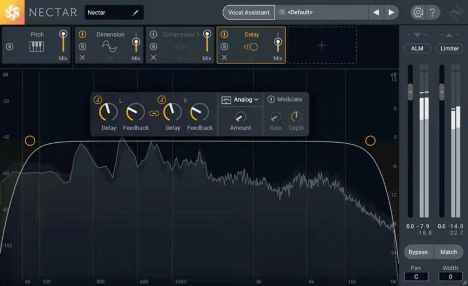Click the right Delay knob
The width and height of the screenshot is (468, 286).
pyautogui.click(x=172, y=112)
